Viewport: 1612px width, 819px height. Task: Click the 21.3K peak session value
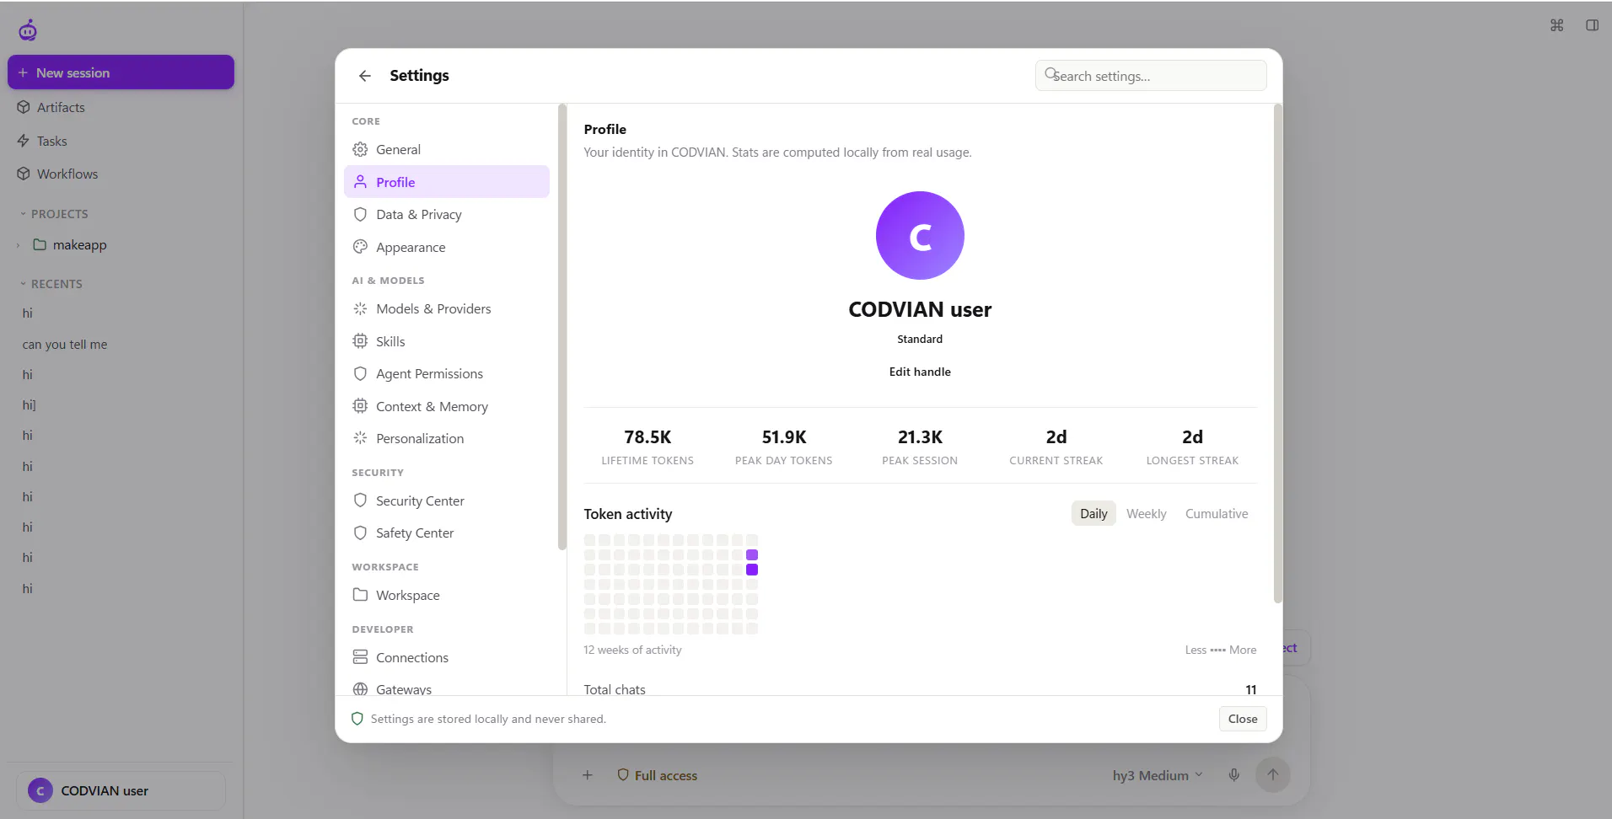pos(920,437)
